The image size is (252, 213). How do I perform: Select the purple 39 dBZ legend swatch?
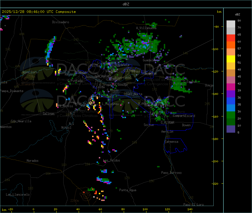pyautogui.click(x=231, y=94)
